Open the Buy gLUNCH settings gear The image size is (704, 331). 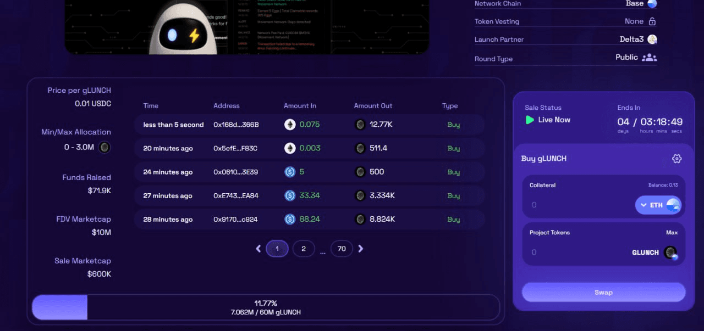676,158
